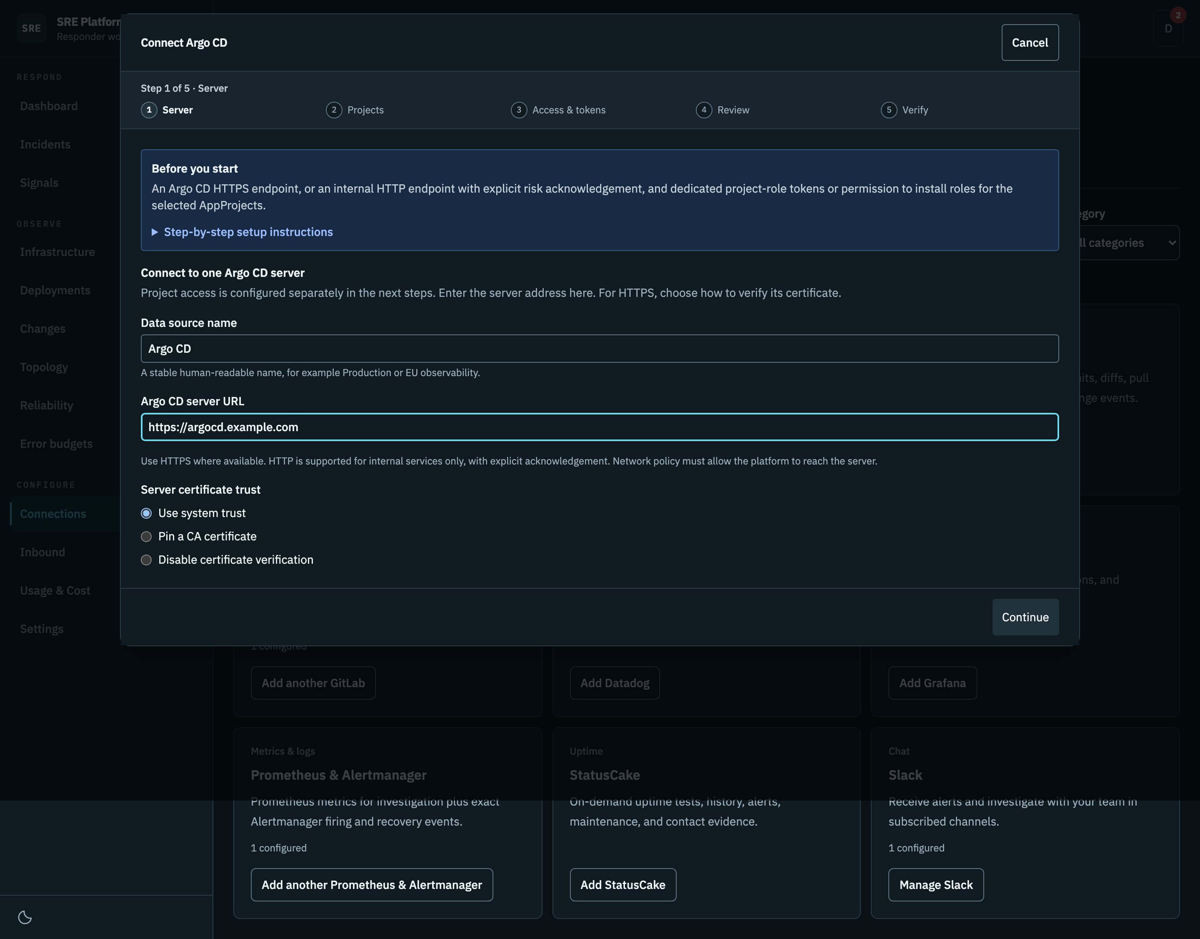Image resolution: width=1200 pixels, height=939 pixels.
Task: Click Add another GitLab button
Action: pyautogui.click(x=313, y=683)
